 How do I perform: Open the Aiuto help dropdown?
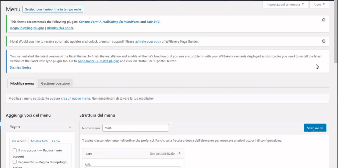pyautogui.click(x=319, y=5)
